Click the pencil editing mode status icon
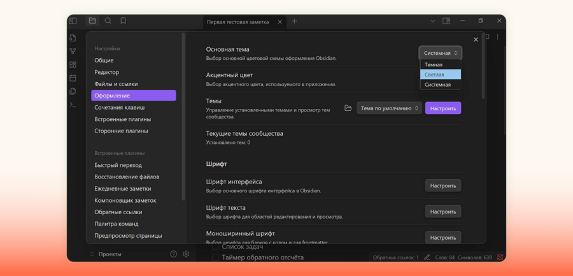 (427, 258)
